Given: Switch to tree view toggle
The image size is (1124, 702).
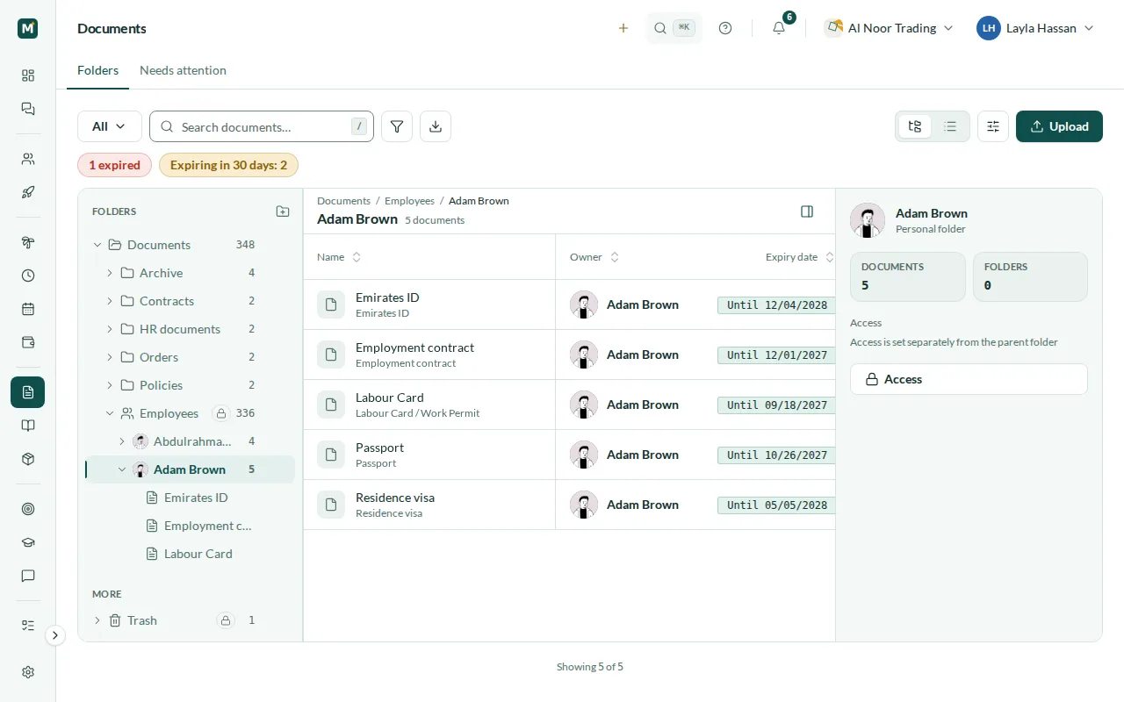Looking at the screenshot, I should 915,126.
